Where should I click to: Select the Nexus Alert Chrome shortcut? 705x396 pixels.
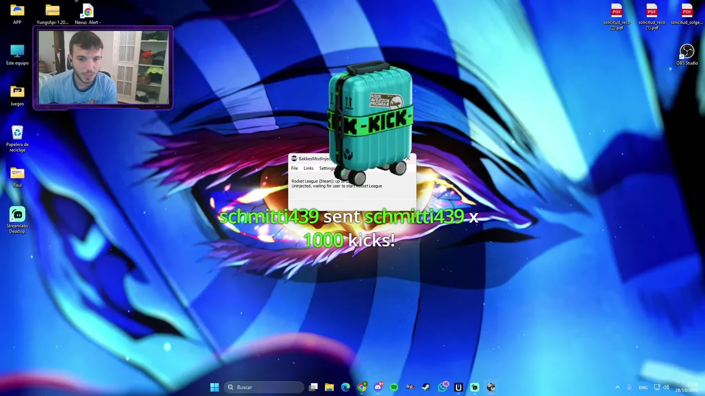click(88, 14)
